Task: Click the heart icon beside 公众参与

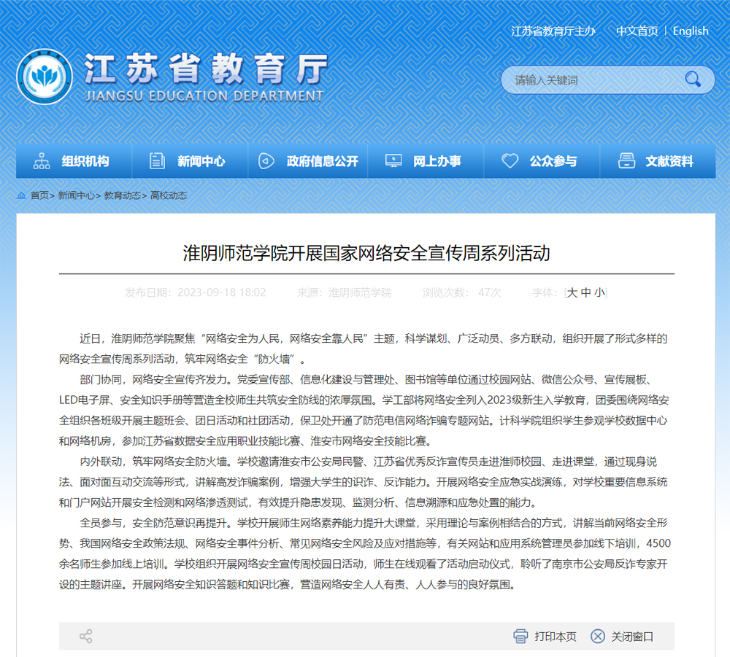Action: [x=510, y=161]
